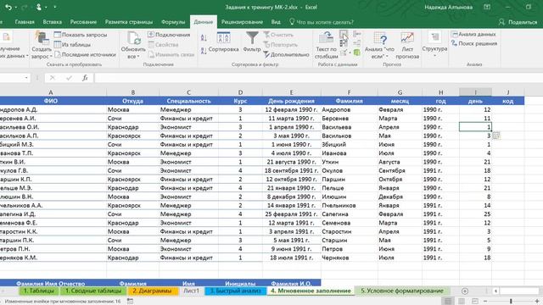This screenshot has height=305, width=543.
Task: Click Лист прогноза icon
Action: (x=407, y=45)
